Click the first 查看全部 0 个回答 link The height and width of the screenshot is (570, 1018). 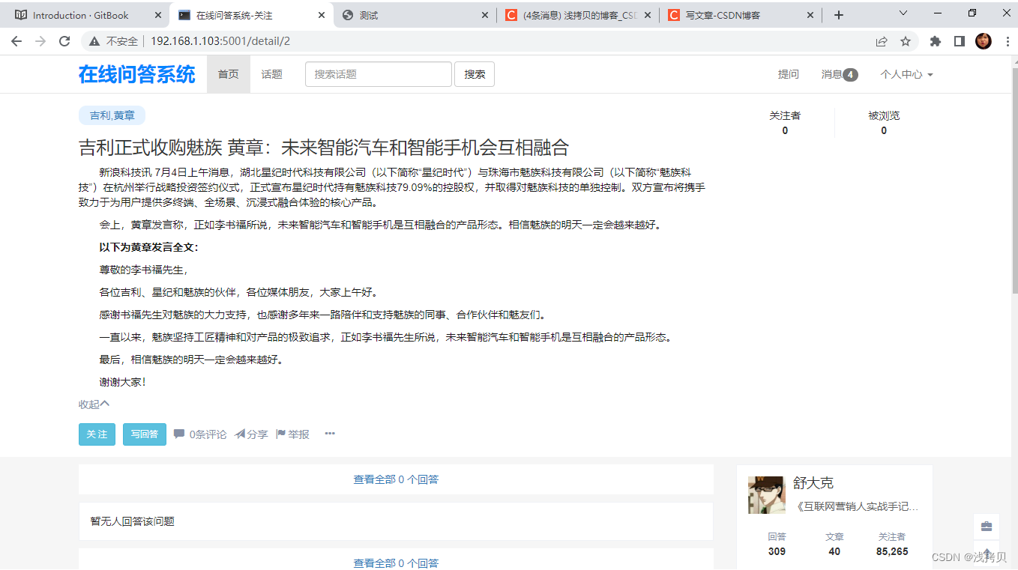click(396, 479)
